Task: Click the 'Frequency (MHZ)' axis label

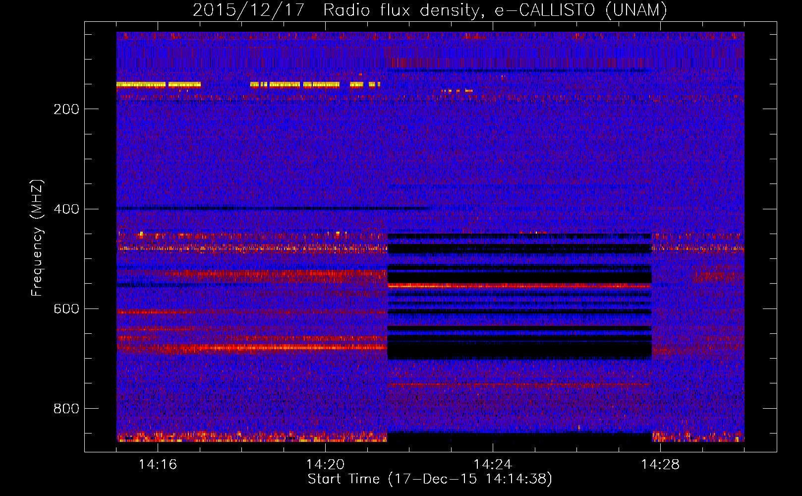Action: pyautogui.click(x=37, y=238)
